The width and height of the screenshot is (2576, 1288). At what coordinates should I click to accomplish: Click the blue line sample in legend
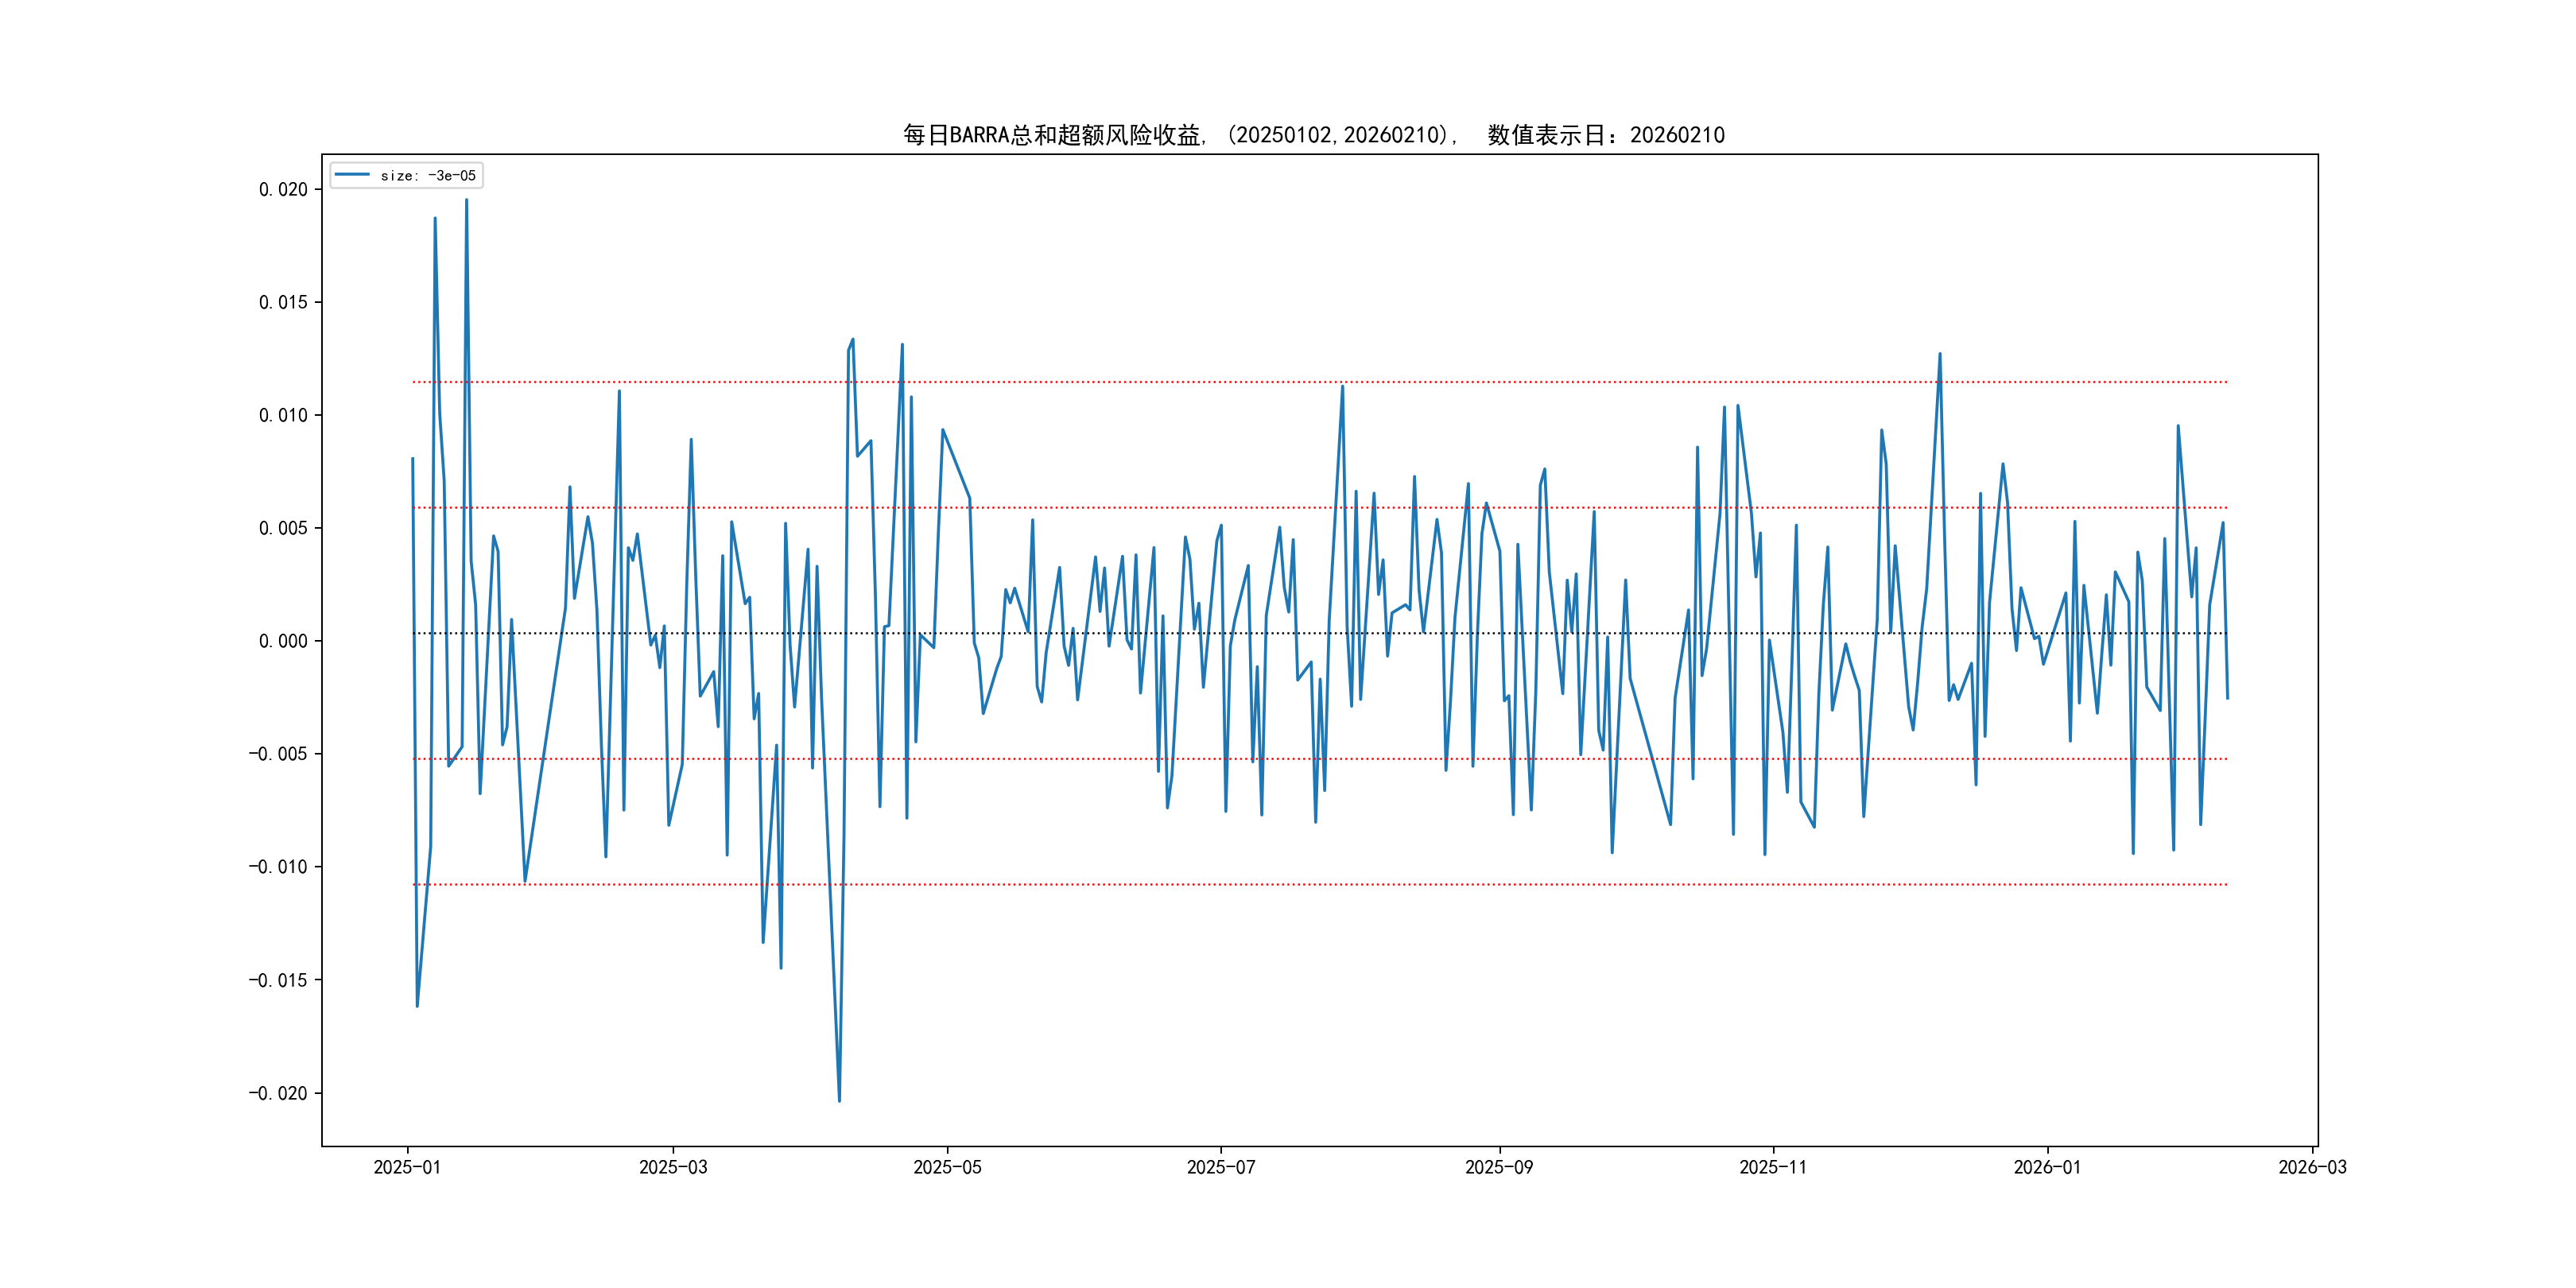352,175
